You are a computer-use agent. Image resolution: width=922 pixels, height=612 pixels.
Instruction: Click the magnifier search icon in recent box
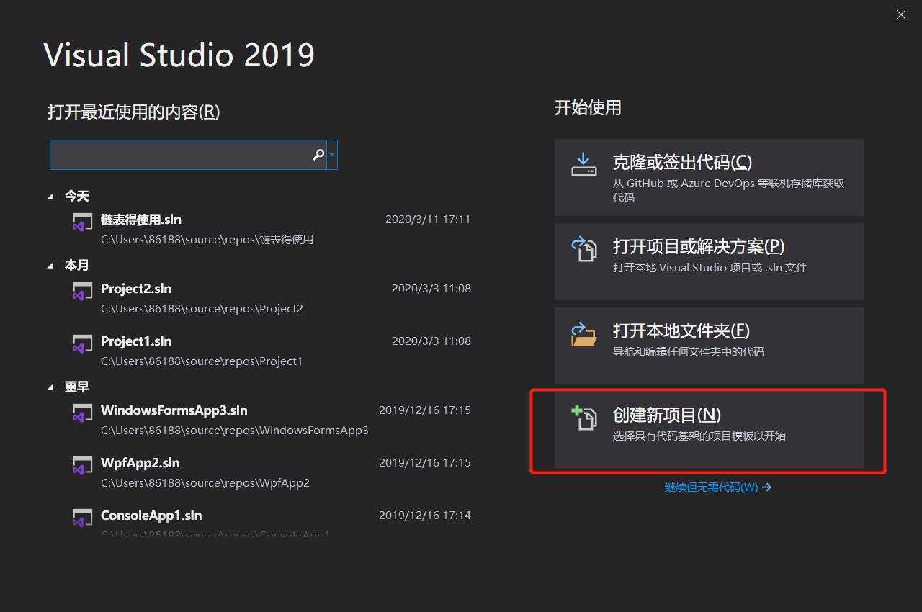tap(318, 155)
